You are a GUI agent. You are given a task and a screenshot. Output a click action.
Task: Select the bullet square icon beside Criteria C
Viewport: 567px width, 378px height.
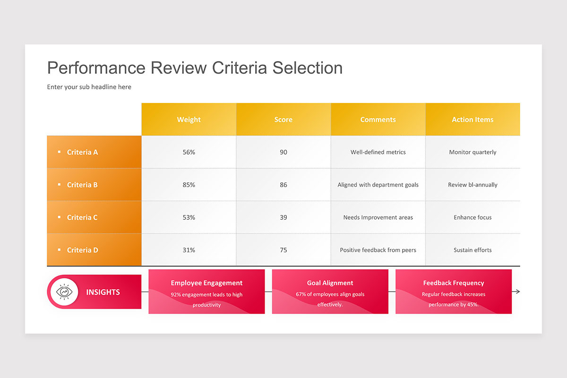pos(60,217)
